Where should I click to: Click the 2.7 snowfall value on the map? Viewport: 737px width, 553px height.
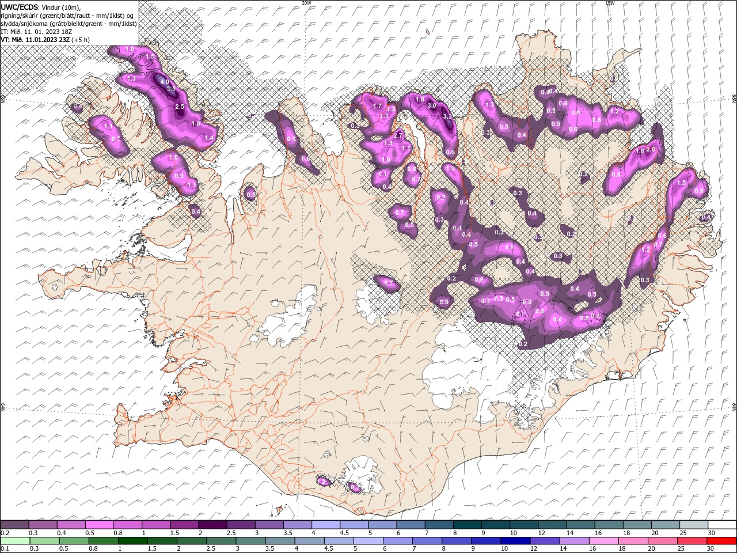398,135
